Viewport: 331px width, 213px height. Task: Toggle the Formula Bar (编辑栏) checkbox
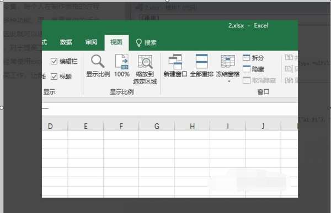click(54, 61)
